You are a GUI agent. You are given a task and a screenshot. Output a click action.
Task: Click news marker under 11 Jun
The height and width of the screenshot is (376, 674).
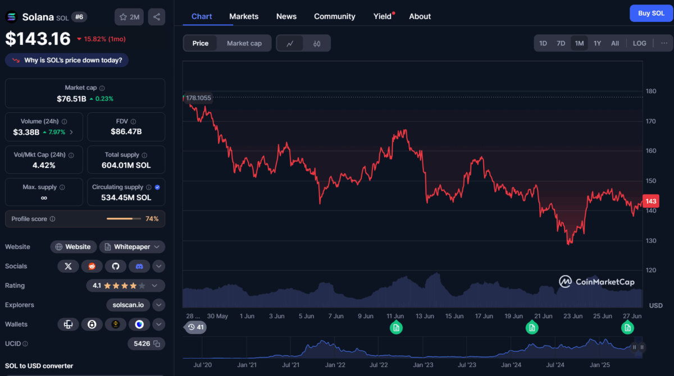(x=397, y=327)
